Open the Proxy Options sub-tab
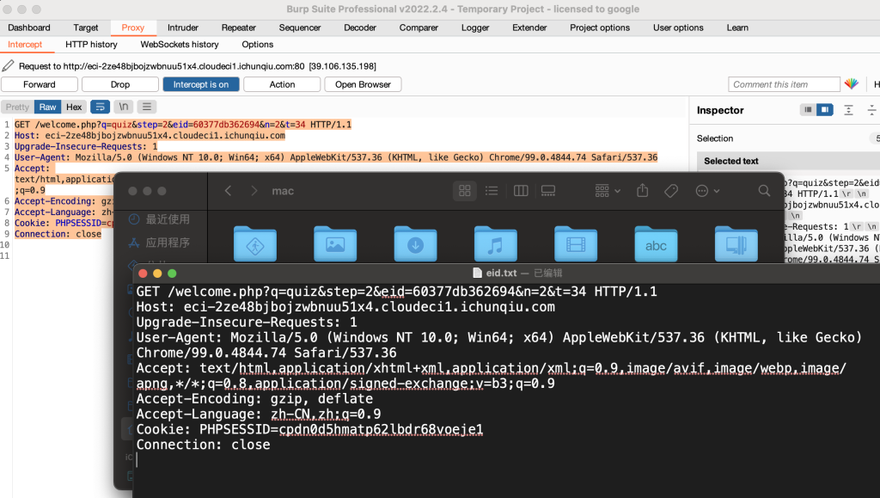Screen dimensions: 880x498 [x=258, y=45]
